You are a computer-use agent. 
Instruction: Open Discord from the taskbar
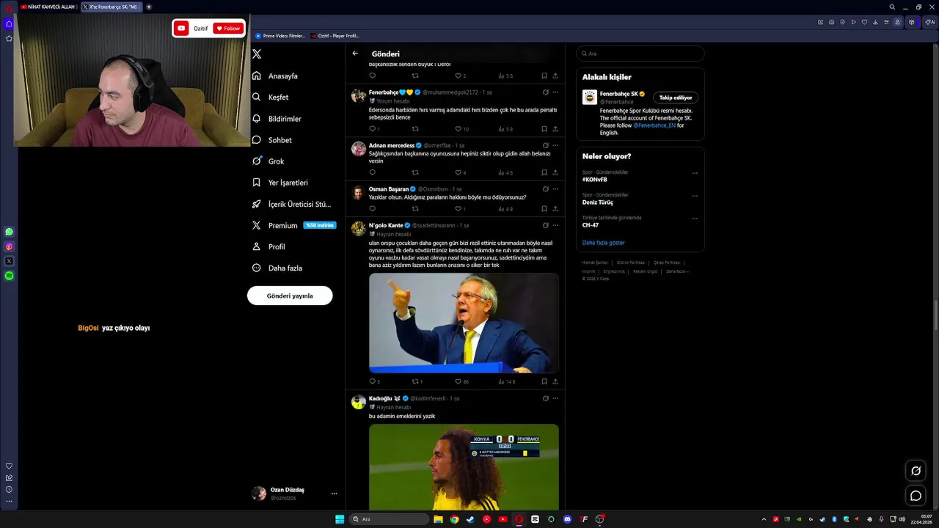pyautogui.click(x=567, y=519)
